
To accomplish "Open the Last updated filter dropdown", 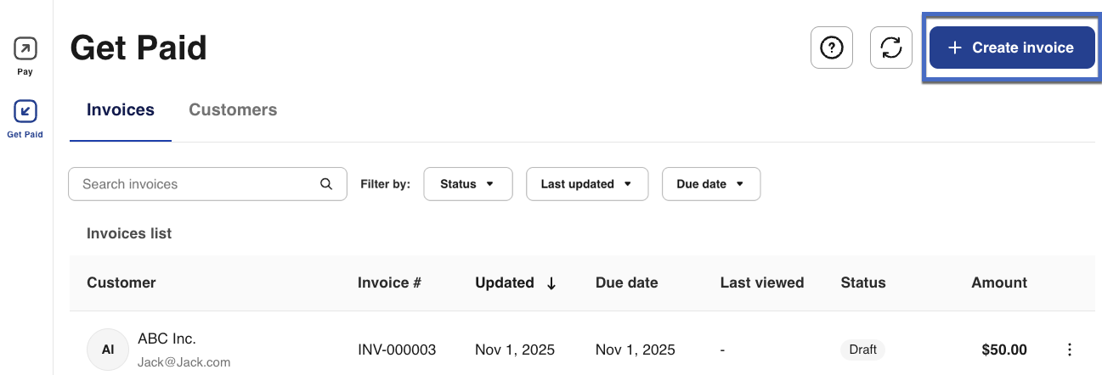I will coord(587,184).
